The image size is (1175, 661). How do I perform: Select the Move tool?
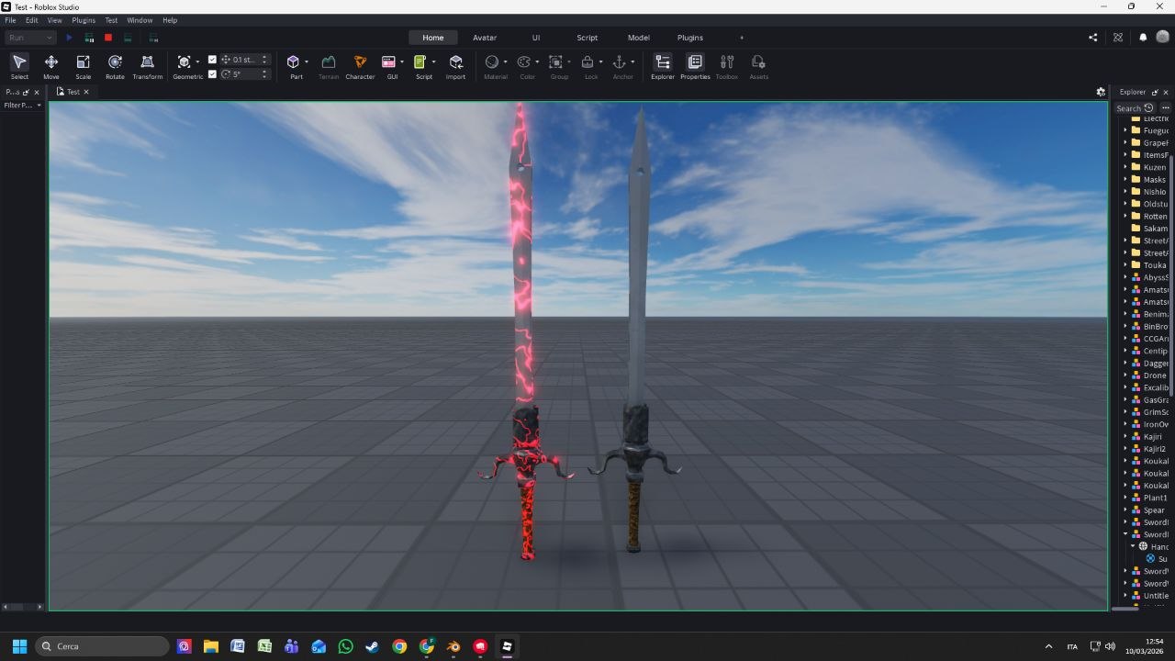pos(50,66)
